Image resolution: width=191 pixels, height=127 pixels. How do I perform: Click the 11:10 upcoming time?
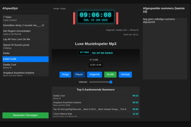(x=135, y=114)
